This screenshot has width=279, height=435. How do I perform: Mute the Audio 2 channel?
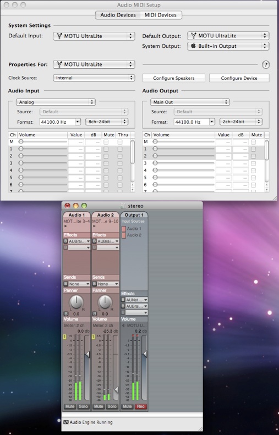coord(99,406)
